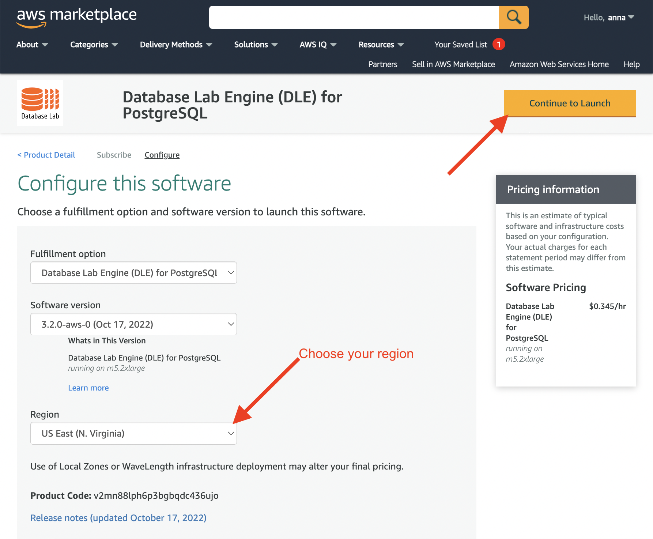Open Release notes (updated October 17, 2022)
The height and width of the screenshot is (539, 653).
click(x=118, y=518)
